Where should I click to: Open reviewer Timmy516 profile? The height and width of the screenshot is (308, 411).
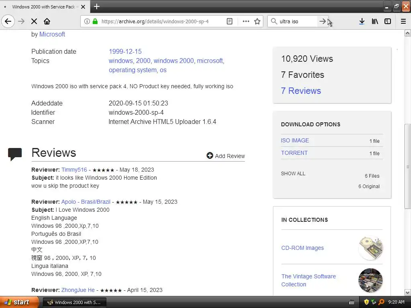click(74, 170)
